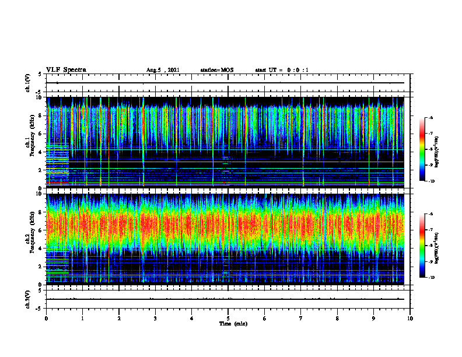Click the "Time (min)" axis label

click(x=233, y=324)
